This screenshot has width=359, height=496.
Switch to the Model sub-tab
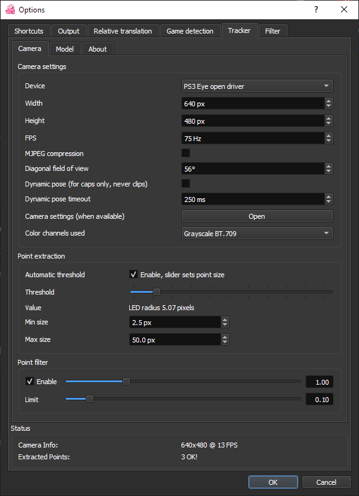[65, 49]
